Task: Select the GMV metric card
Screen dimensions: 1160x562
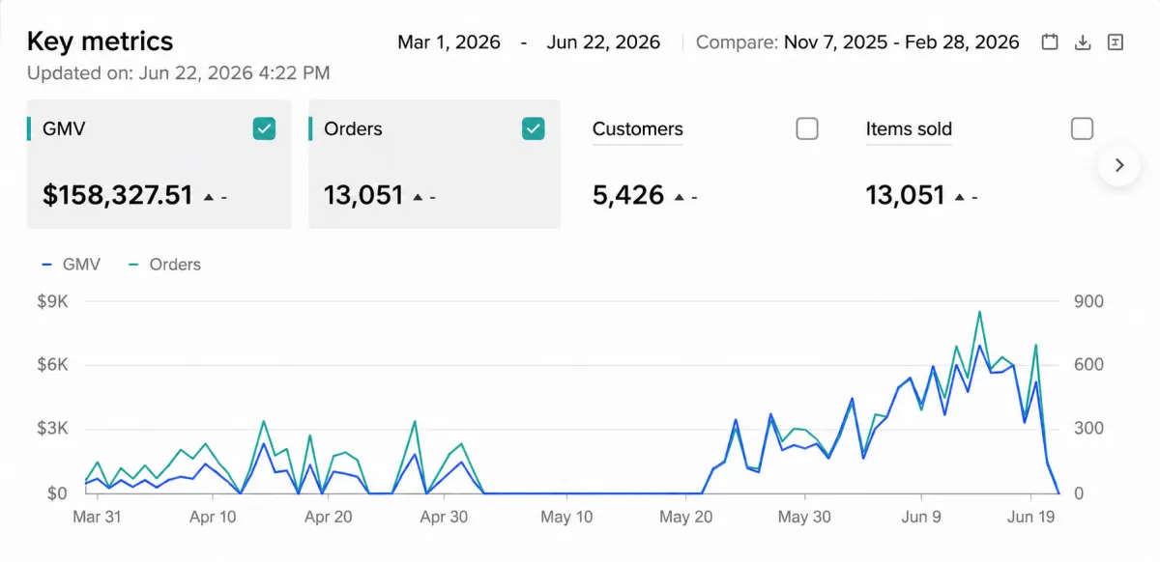Action: coord(159,164)
